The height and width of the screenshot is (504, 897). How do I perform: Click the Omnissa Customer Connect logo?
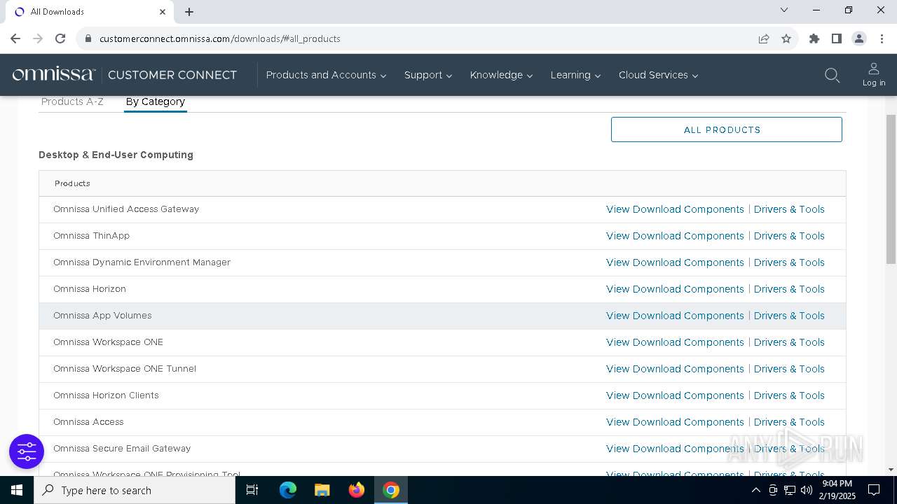point(125,75)
